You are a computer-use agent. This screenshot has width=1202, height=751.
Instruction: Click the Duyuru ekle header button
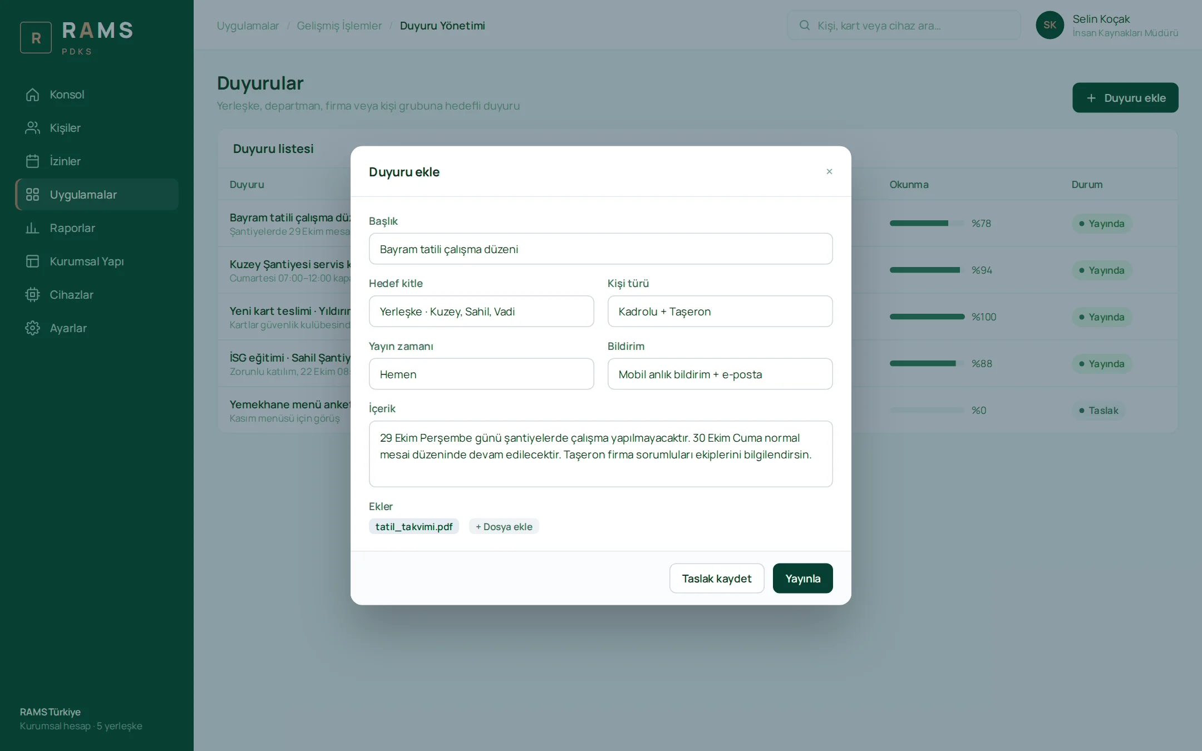pyautogui.click(x=1125, y=98)
